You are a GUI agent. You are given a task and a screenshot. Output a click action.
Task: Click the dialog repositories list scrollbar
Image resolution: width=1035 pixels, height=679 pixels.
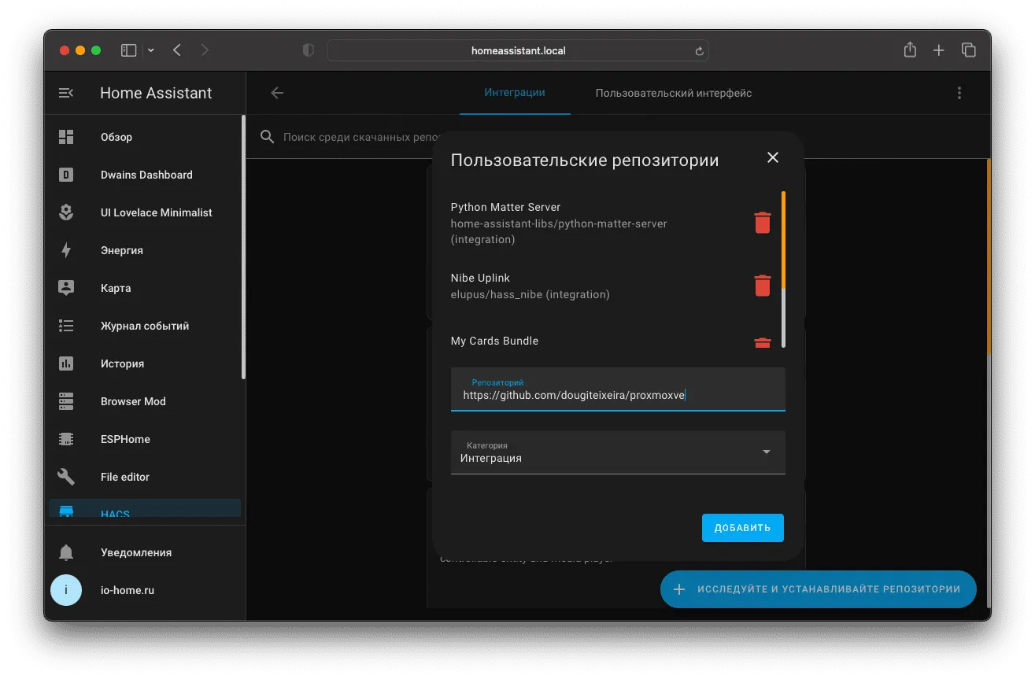coord(783,269)
